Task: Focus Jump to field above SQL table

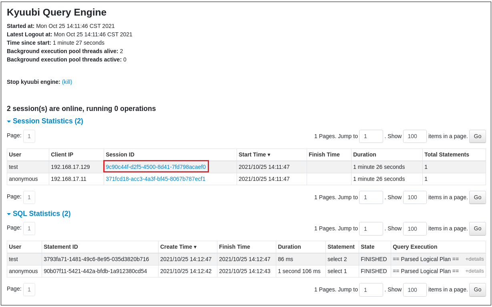Action: coord(371,228)
